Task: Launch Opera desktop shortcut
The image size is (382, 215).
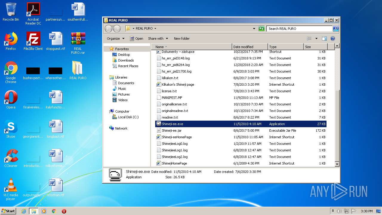Action: pos(11,100)
